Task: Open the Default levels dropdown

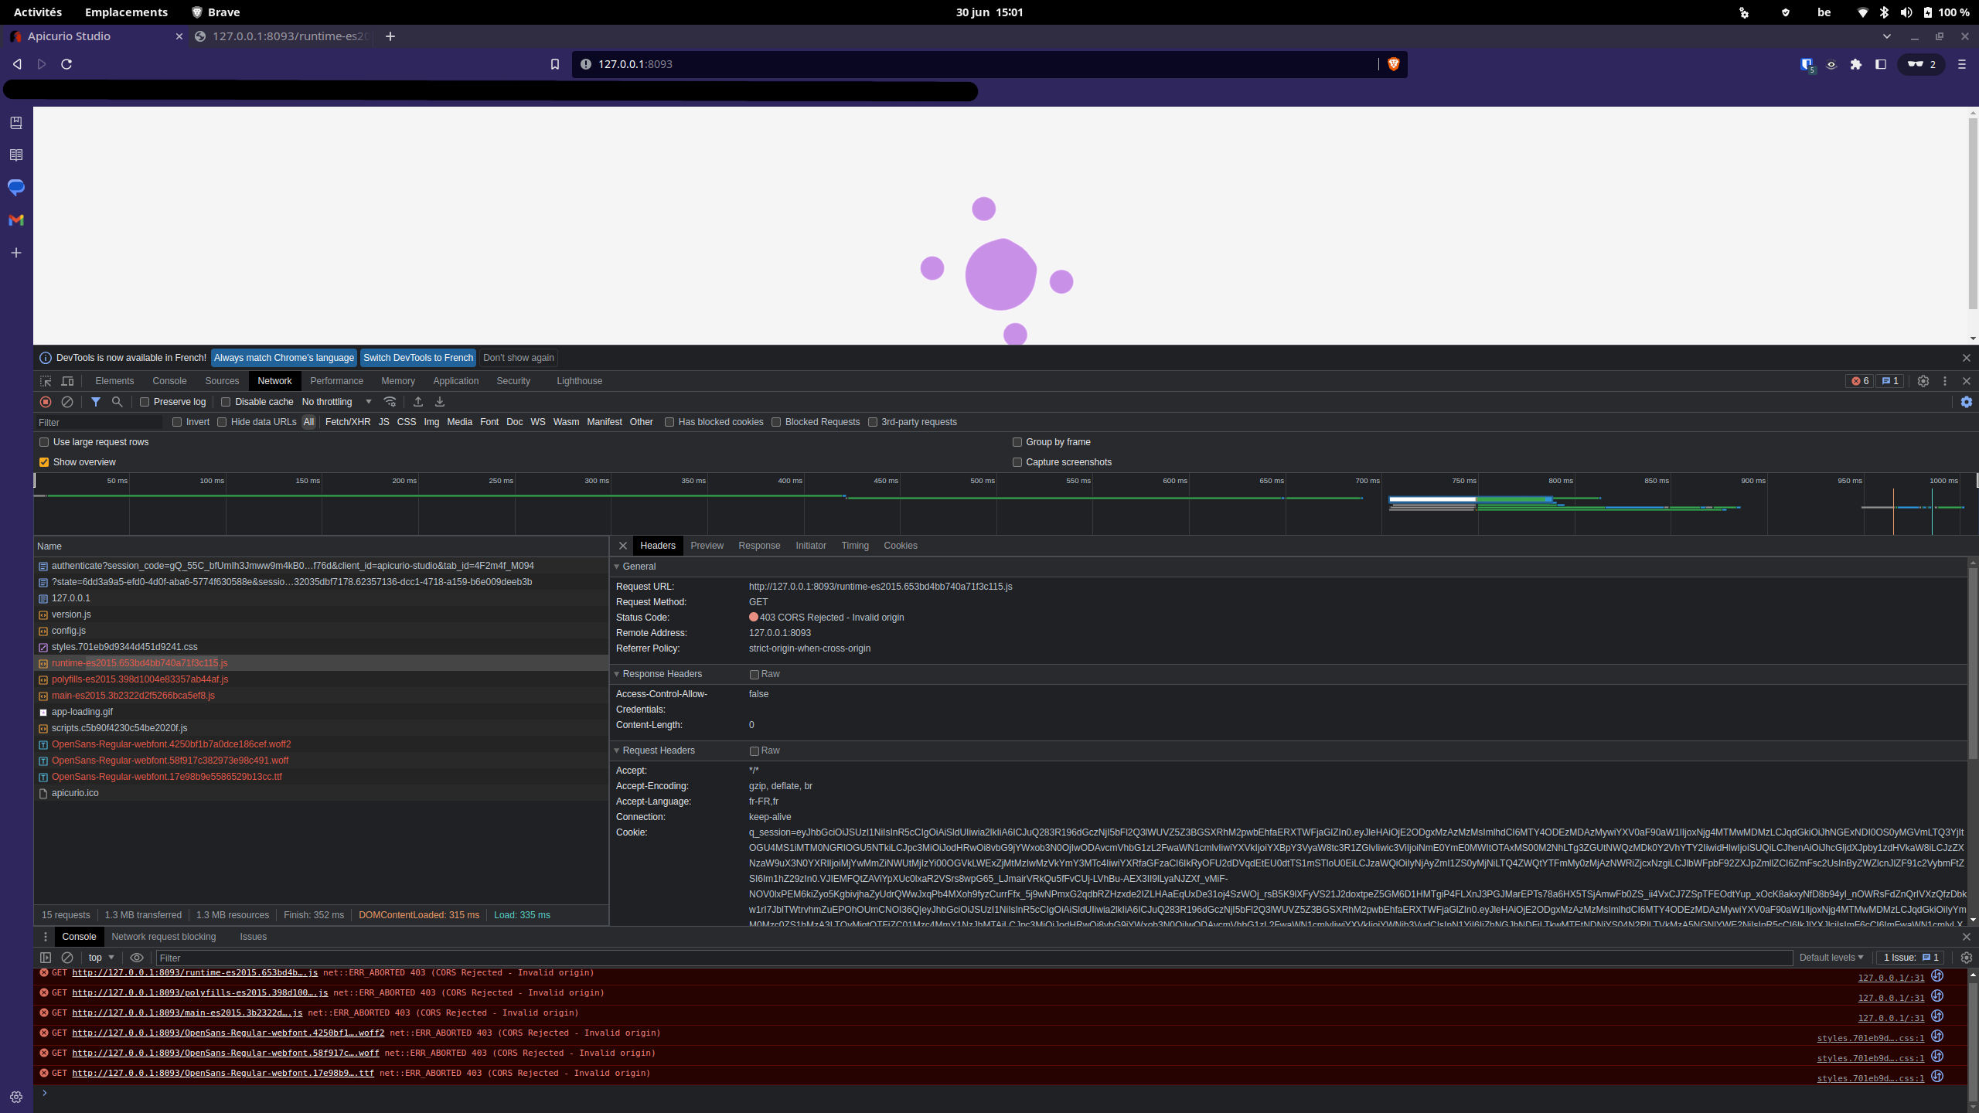Action: click(x=1831, y=958)
